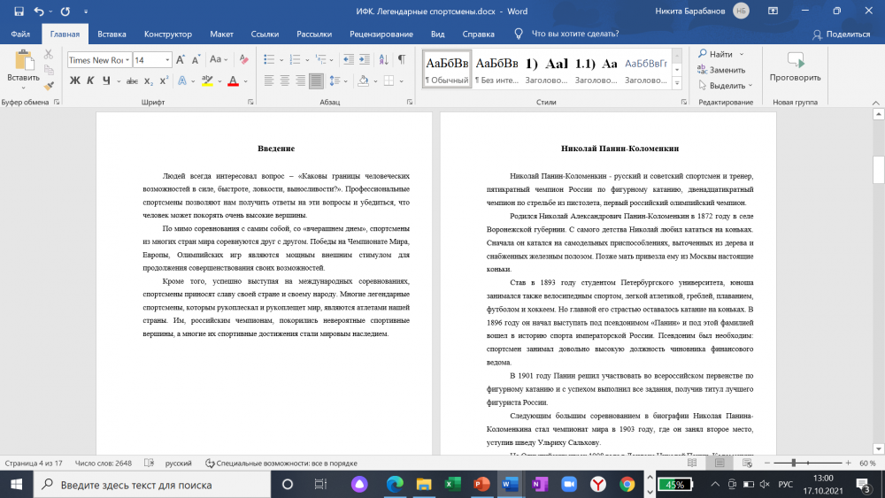The height and width of the screenshot is (498, 885).
Task: Apply the Без интервала style
Action: (x=496, y=69)
